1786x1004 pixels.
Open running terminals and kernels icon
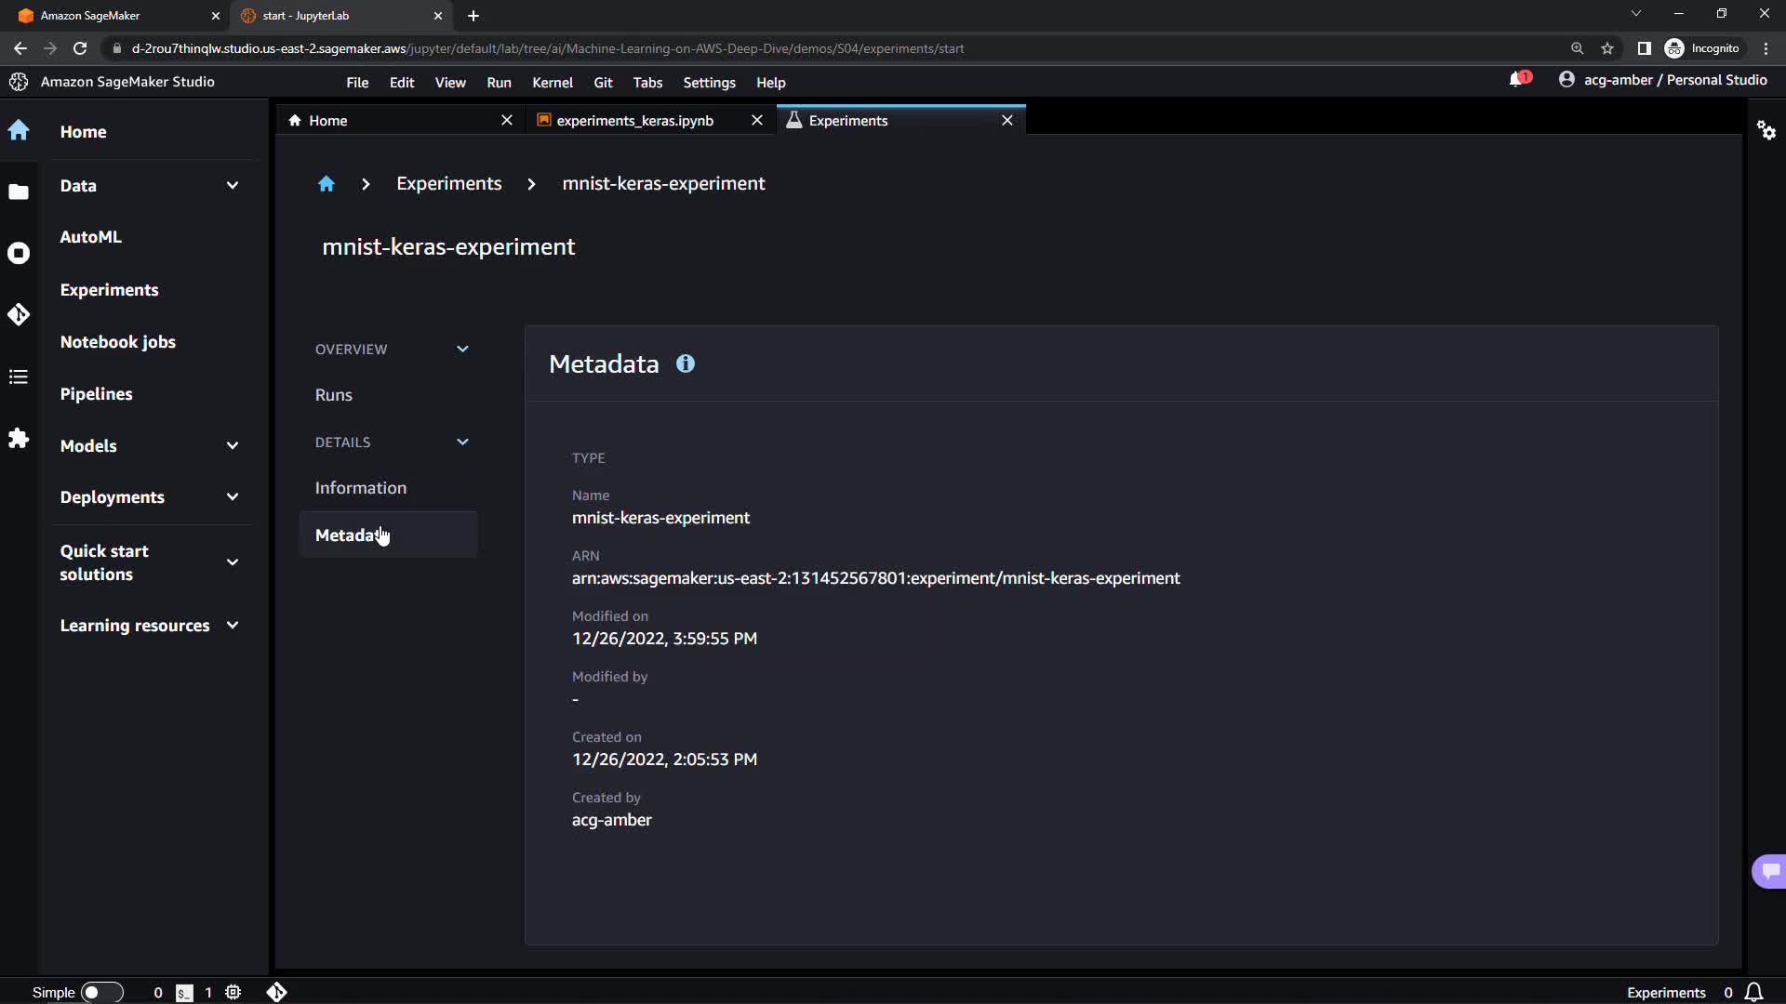tap(19, 253)
